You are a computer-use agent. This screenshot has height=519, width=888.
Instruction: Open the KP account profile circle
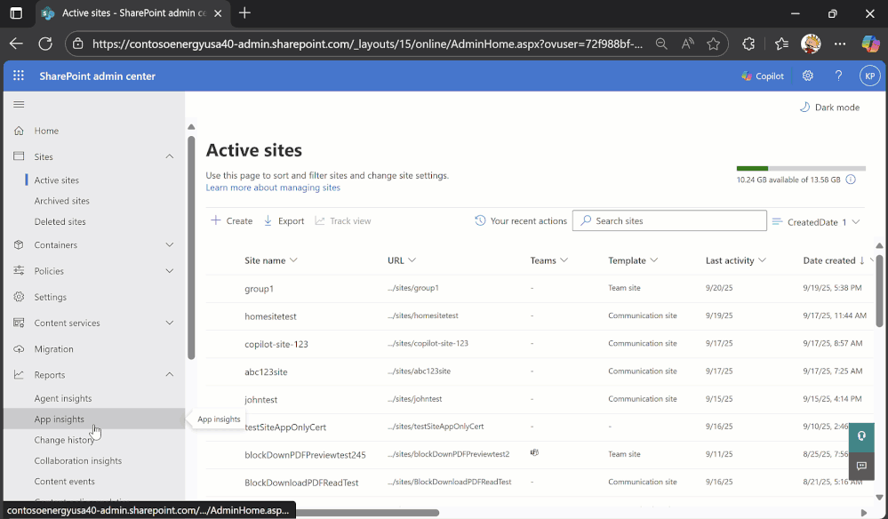pos(870,76)
